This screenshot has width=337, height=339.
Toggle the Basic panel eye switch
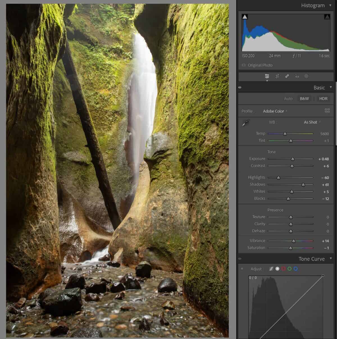click(x=240, y=88)
